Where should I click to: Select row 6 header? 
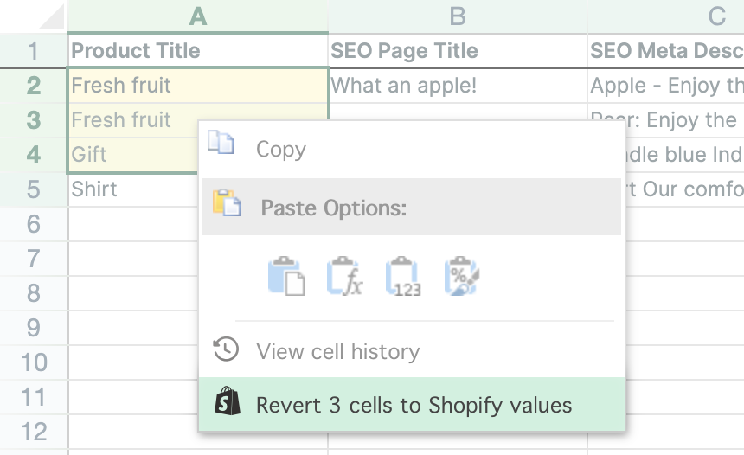(33, 224)
